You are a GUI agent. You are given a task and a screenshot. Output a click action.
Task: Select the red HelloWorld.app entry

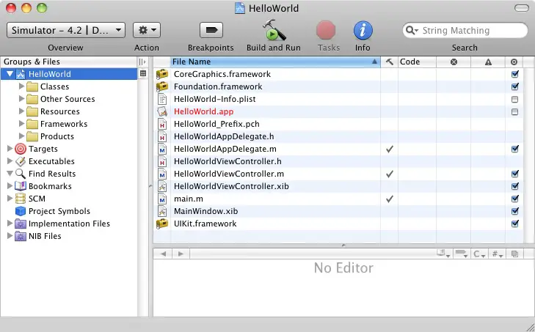click(x=203, y=111)
